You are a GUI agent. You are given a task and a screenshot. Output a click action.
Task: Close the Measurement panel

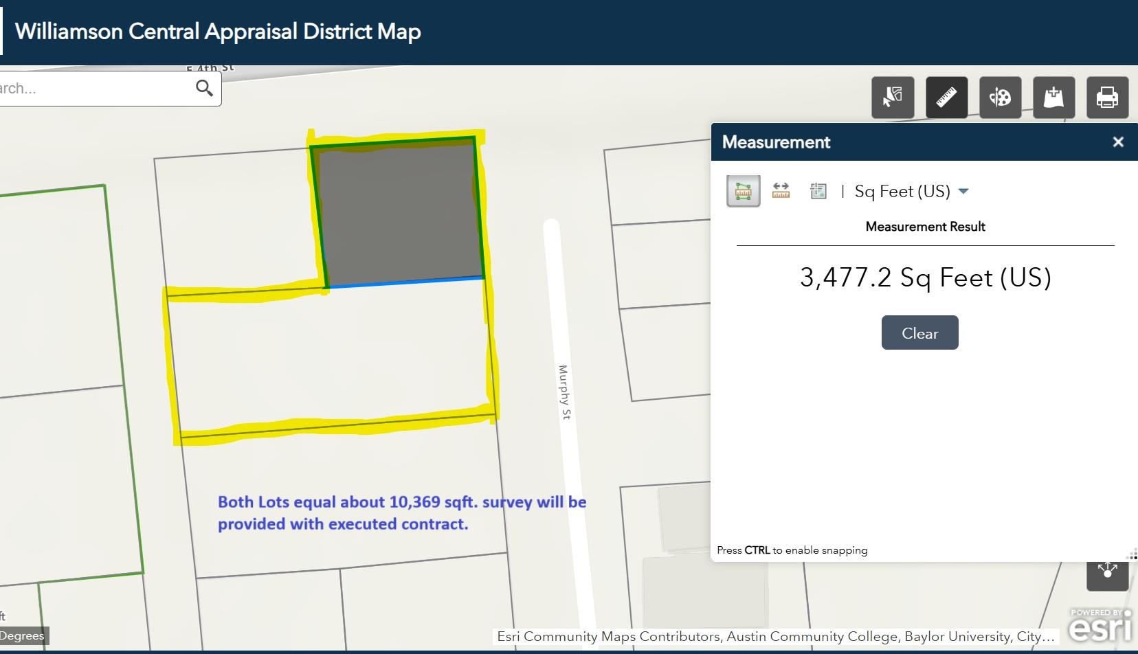tap(1119, 142)
